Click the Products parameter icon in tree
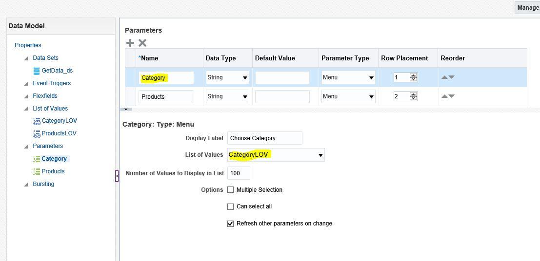This screenshot has height=261, width=540. click(x=37, y=171)
